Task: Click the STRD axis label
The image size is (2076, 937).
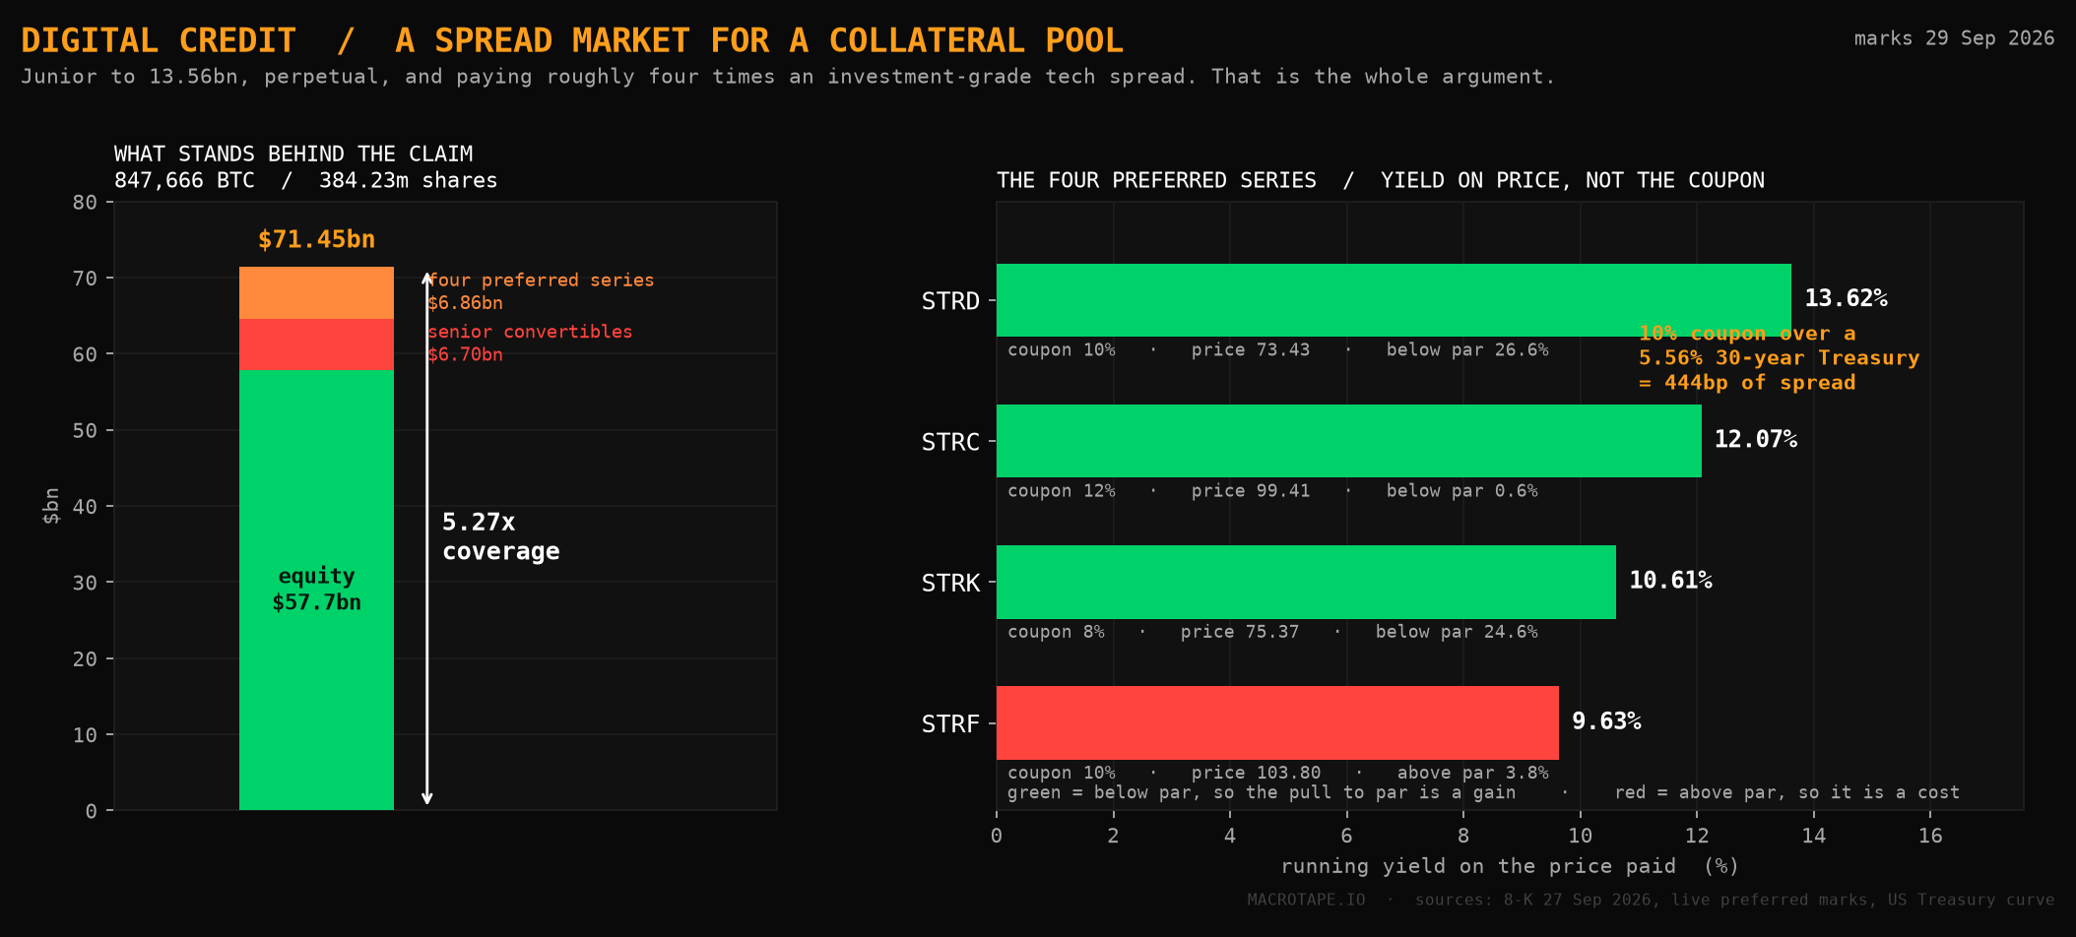Action: pyautogui.click(x=950, y=301)
